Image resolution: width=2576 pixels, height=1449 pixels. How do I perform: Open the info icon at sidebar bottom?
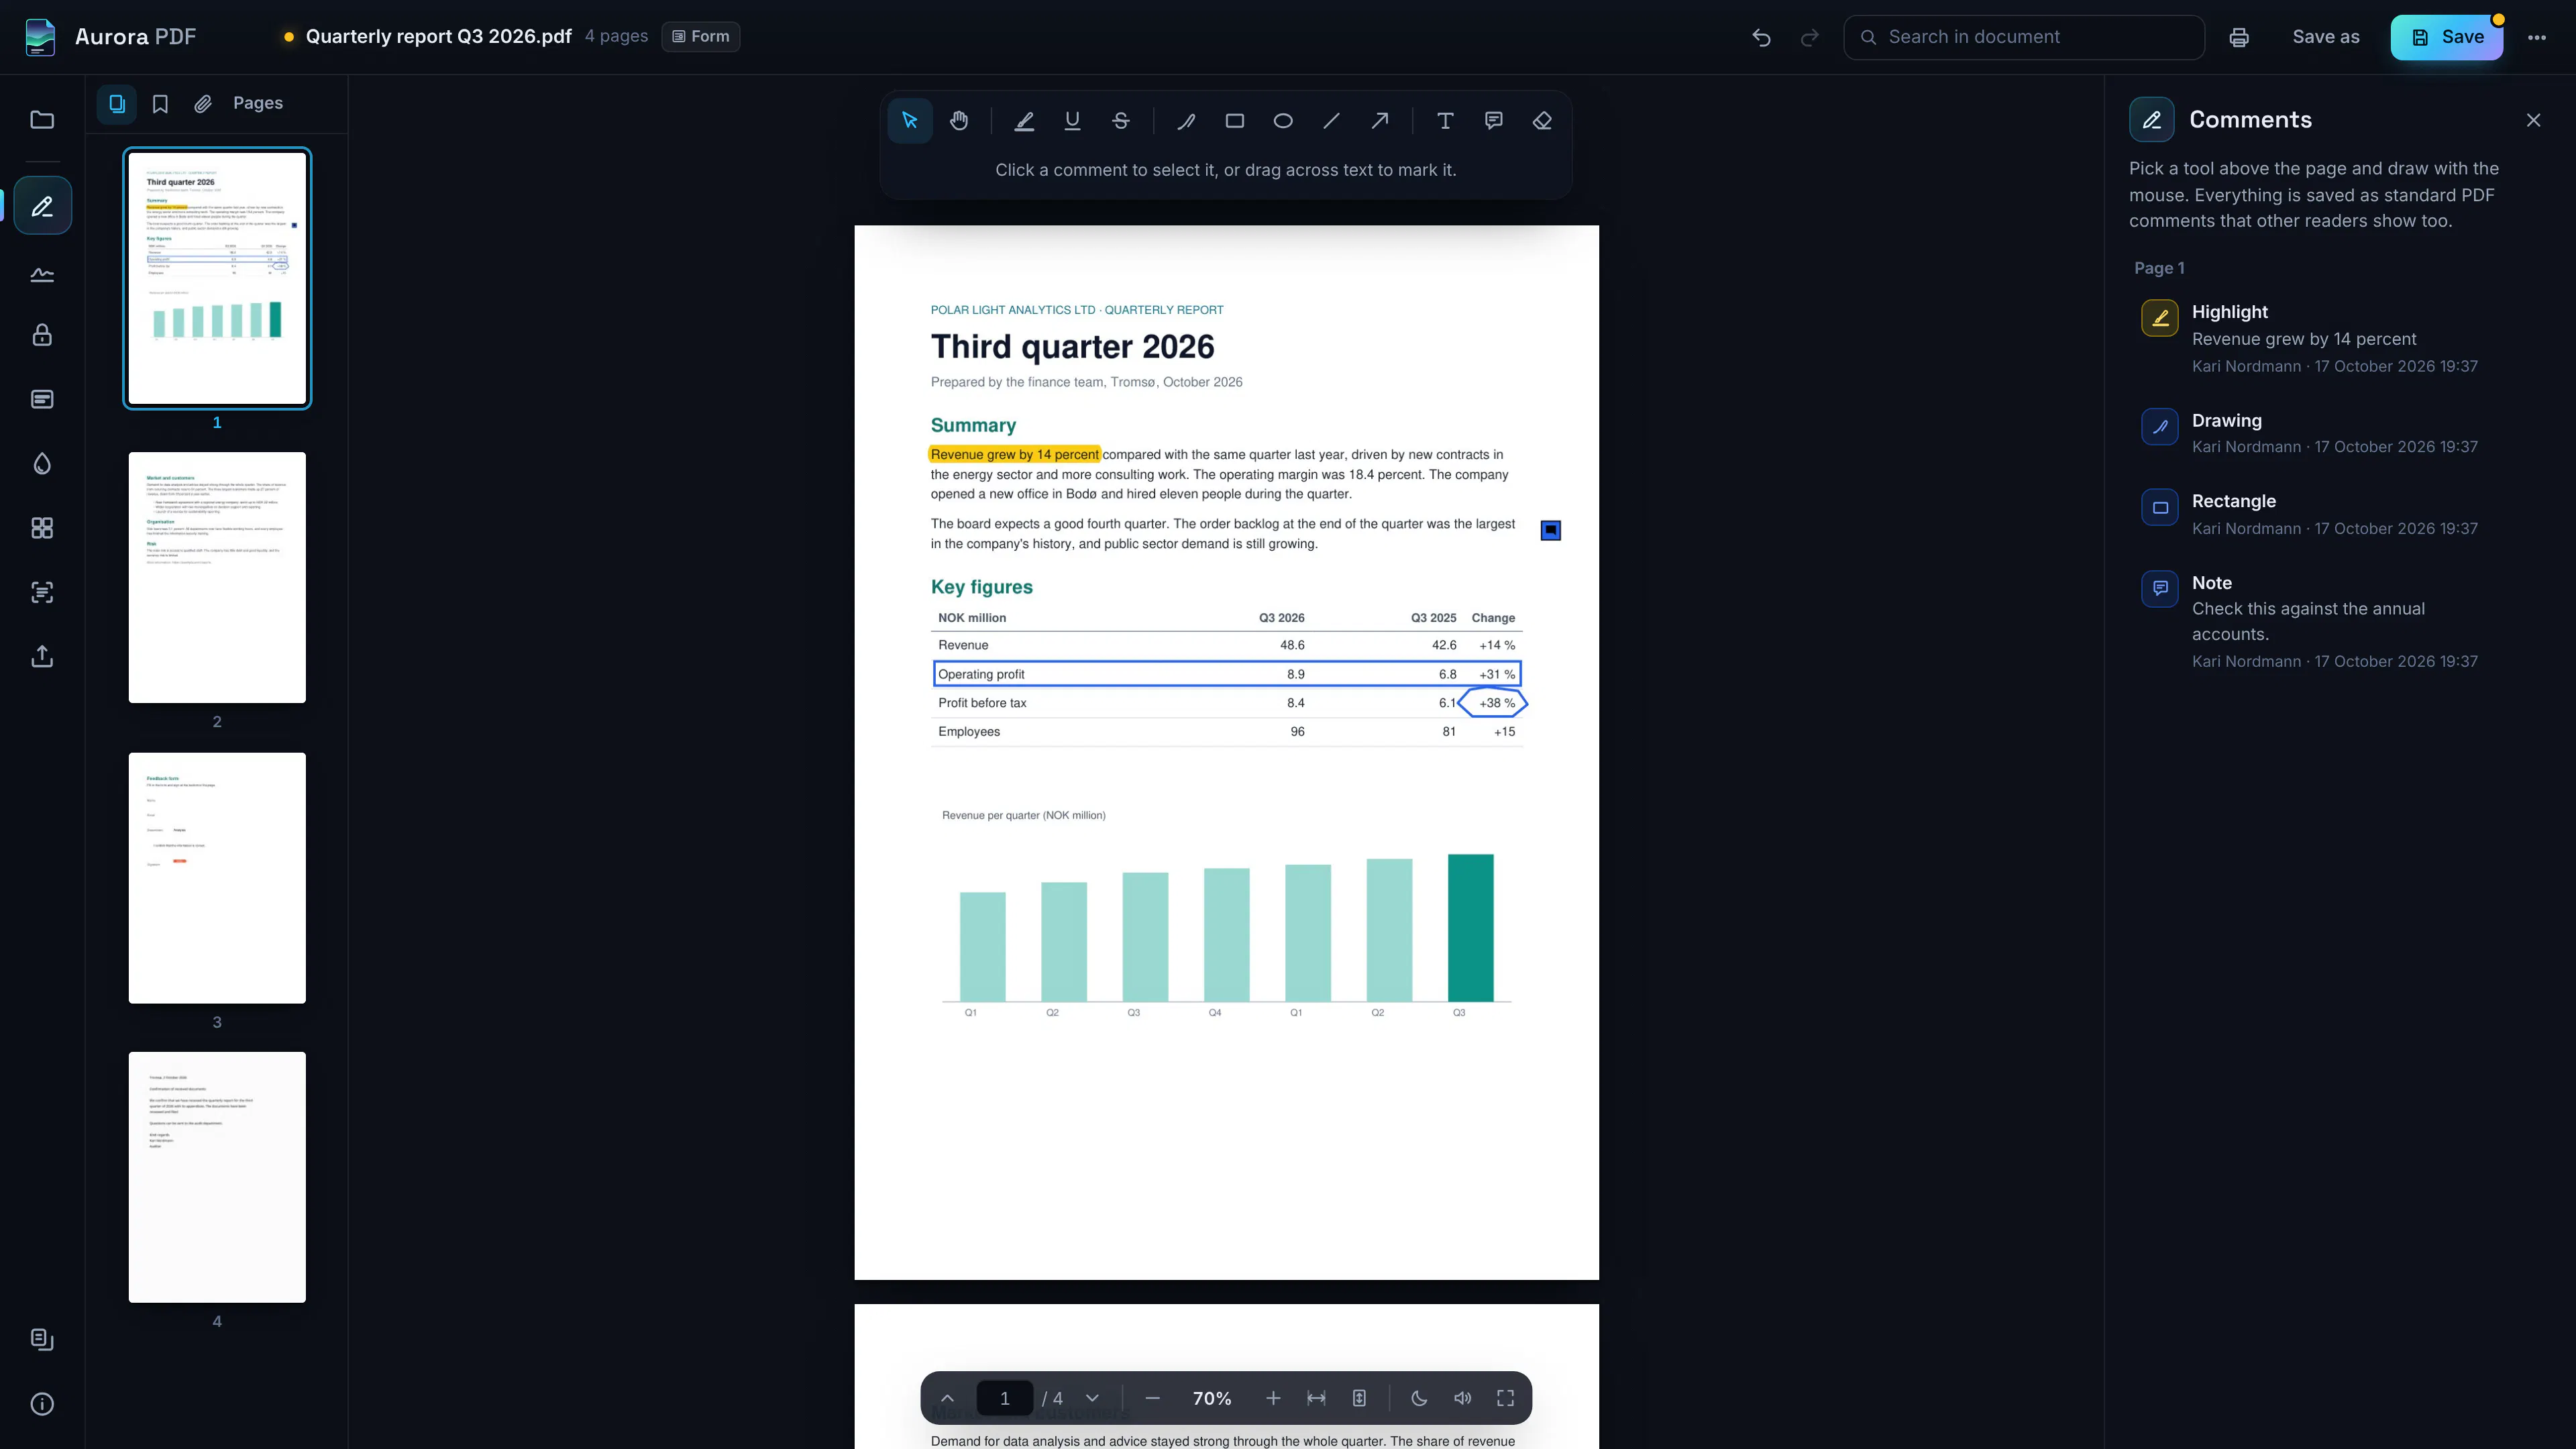pos(42,1404)
